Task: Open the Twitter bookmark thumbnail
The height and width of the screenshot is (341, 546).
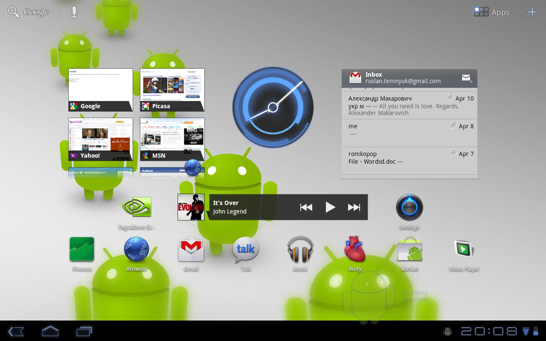Action: click(x=101, y=173)
